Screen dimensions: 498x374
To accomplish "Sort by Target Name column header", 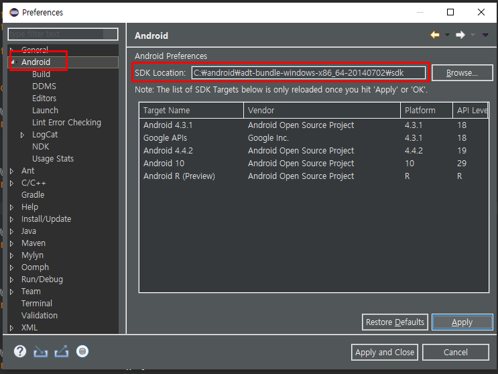I will (192, 110).
